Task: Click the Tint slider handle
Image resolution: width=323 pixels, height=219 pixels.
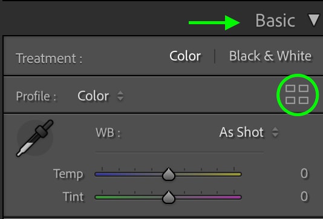Action: click(x=169, y=197)
